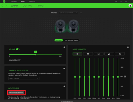This screenshot has height=102, width=133.
Task: Open help for the Volume panel
Action: 64,47
